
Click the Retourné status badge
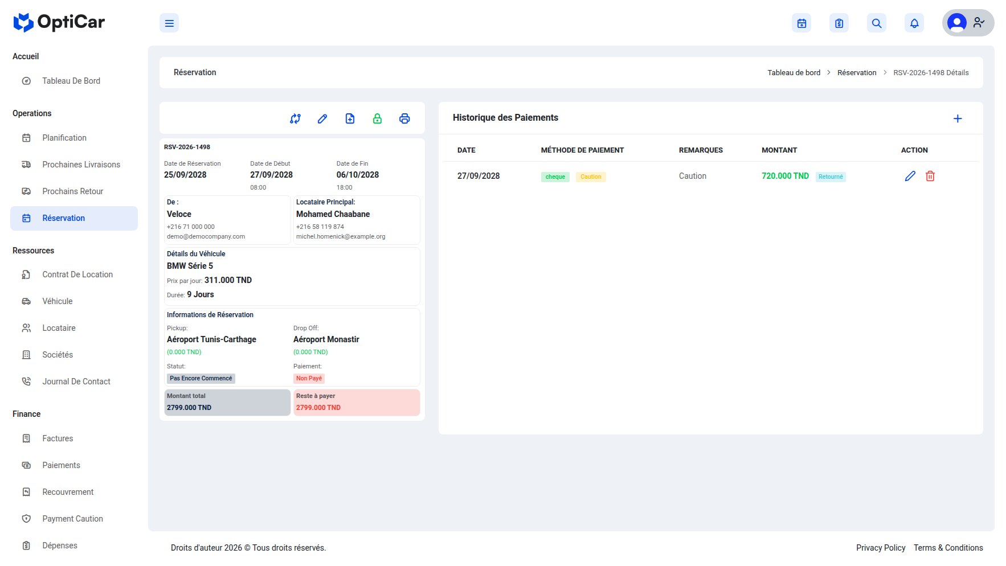[831, 177]
